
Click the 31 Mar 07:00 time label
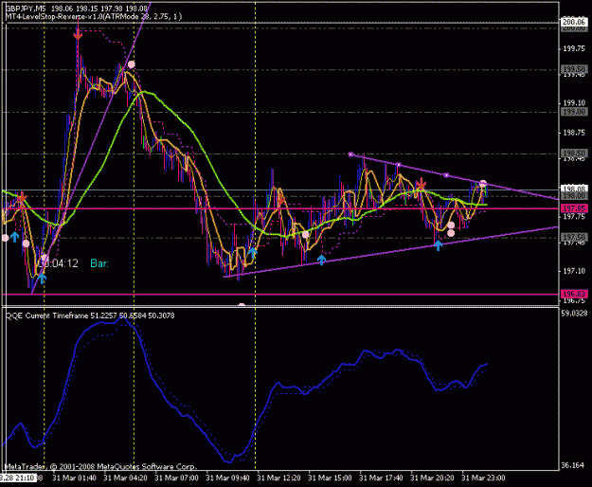(177, 478)
